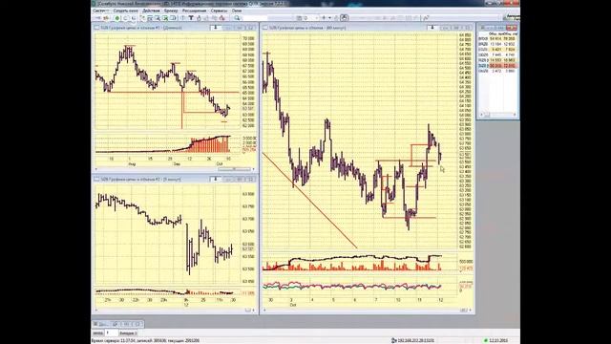The width and height of the screenshot is (611, 344).
Task: Open the dropdown next to toolbar field 0
Action: point(316,18)
